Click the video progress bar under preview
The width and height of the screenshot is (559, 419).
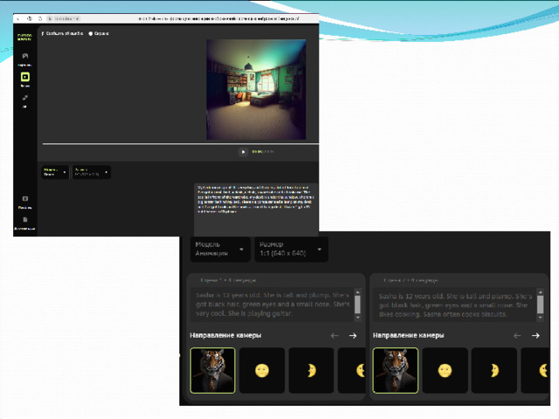coord(181,144)
